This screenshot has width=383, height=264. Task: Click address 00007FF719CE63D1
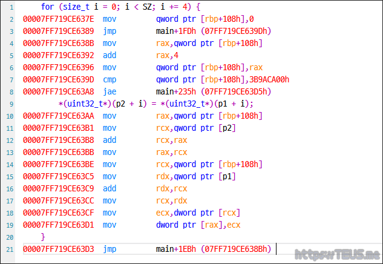[58, 225]
